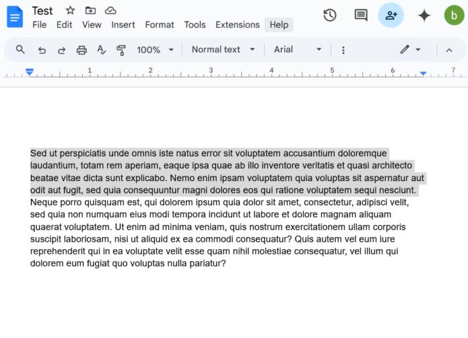Redo the last action

62,50
